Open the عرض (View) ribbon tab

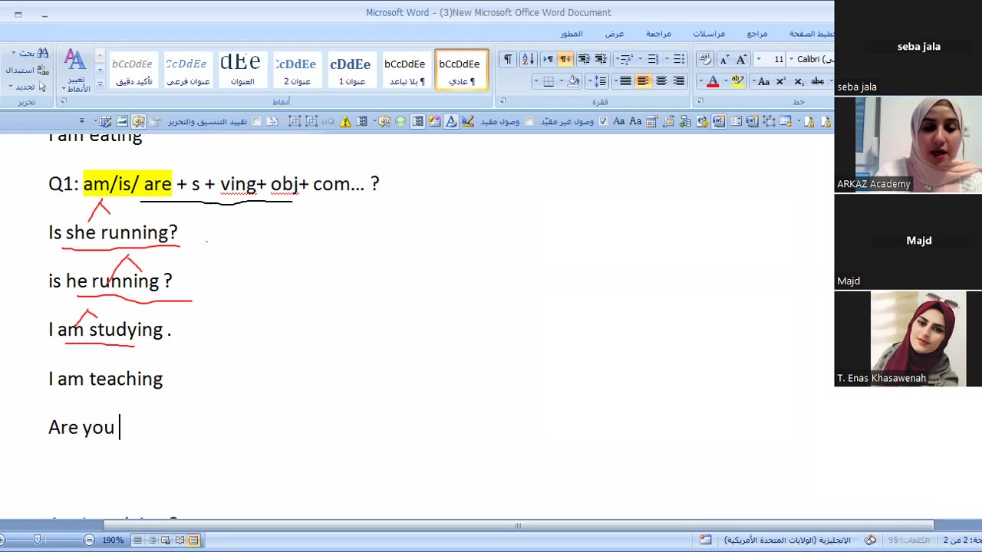click(615, 34)
